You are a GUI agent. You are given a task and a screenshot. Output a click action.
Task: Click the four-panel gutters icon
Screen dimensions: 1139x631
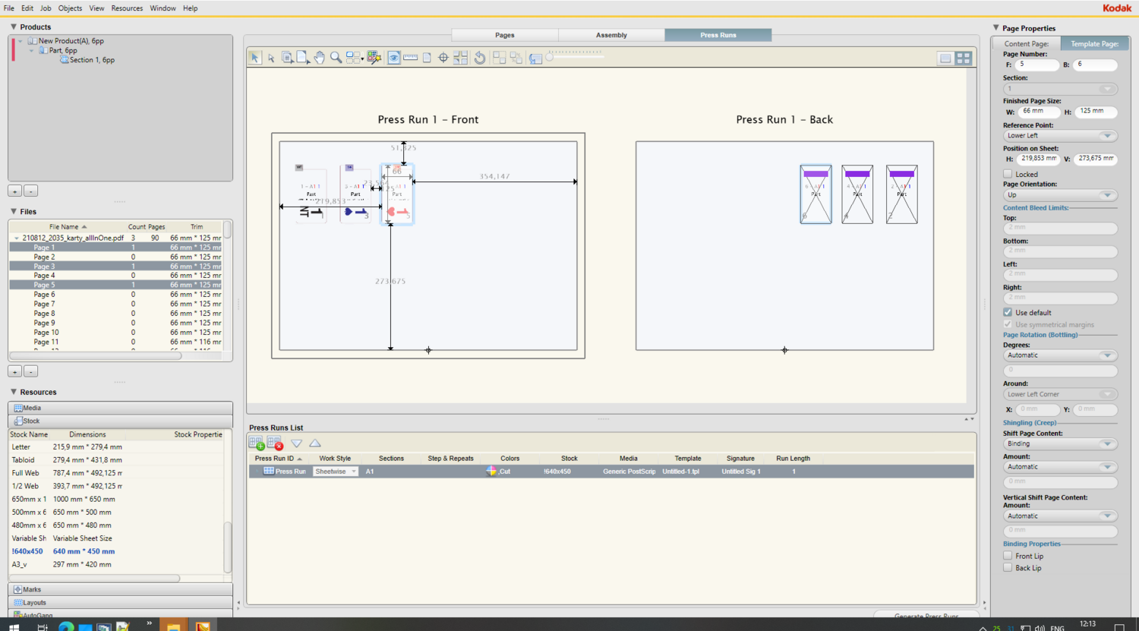[461, 58]
